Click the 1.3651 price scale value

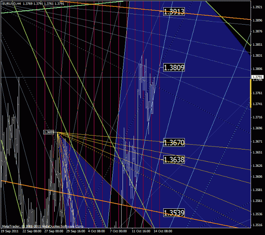[x=257, y=152]
